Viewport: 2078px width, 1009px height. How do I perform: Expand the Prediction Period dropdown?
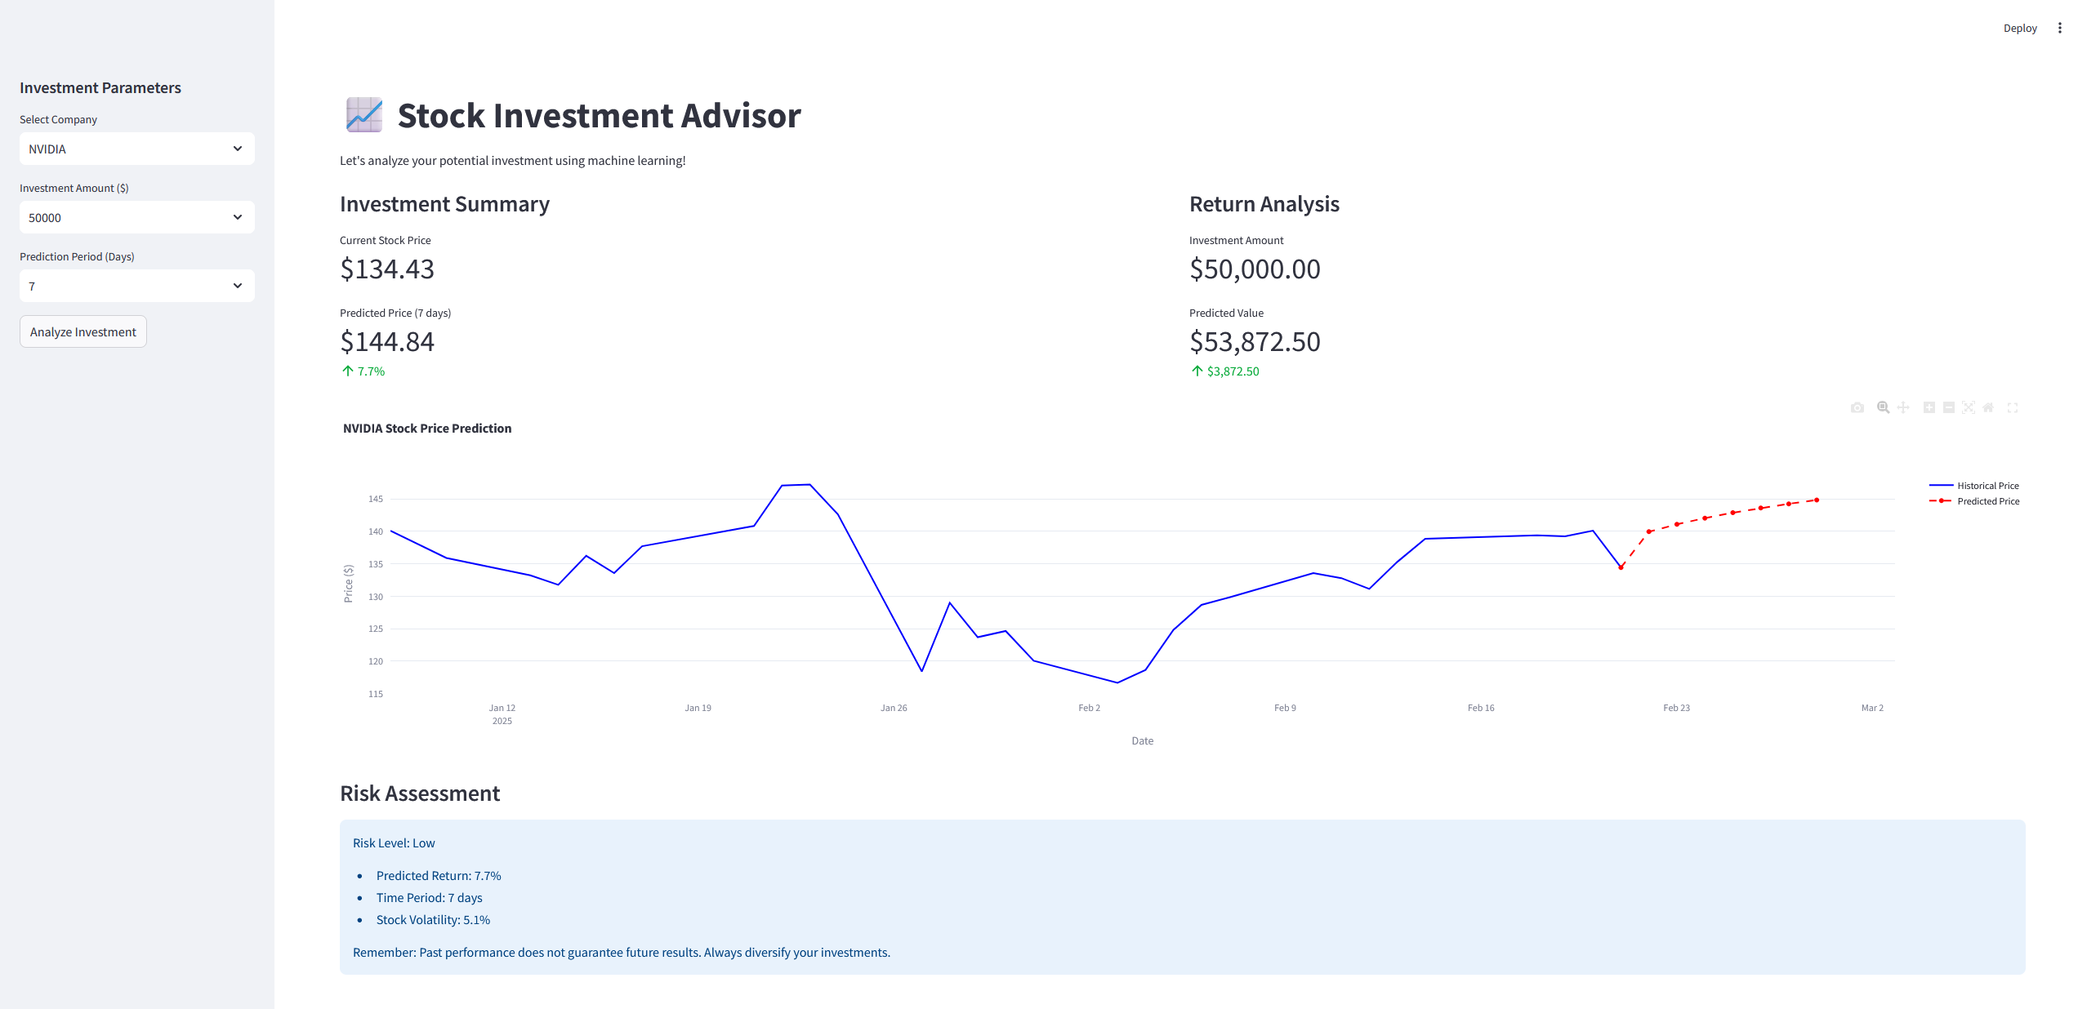click(136, 286)
